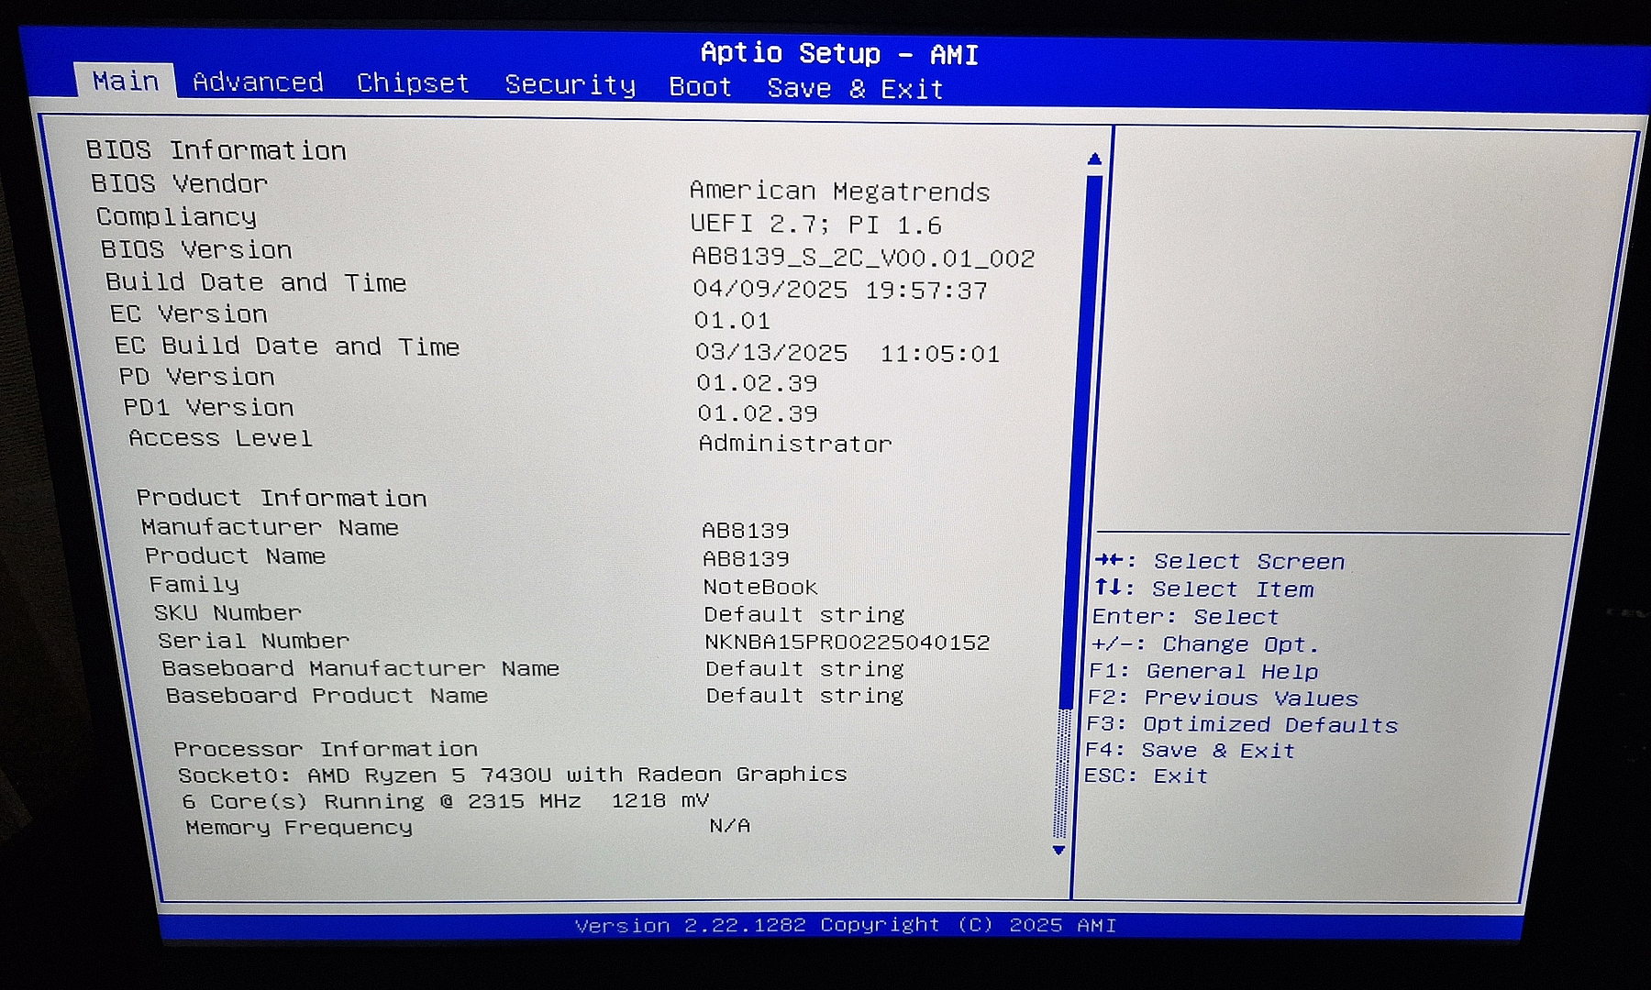
Task: Click the '04/09/2025 19:57:37' value
Action: coord(840,290)
